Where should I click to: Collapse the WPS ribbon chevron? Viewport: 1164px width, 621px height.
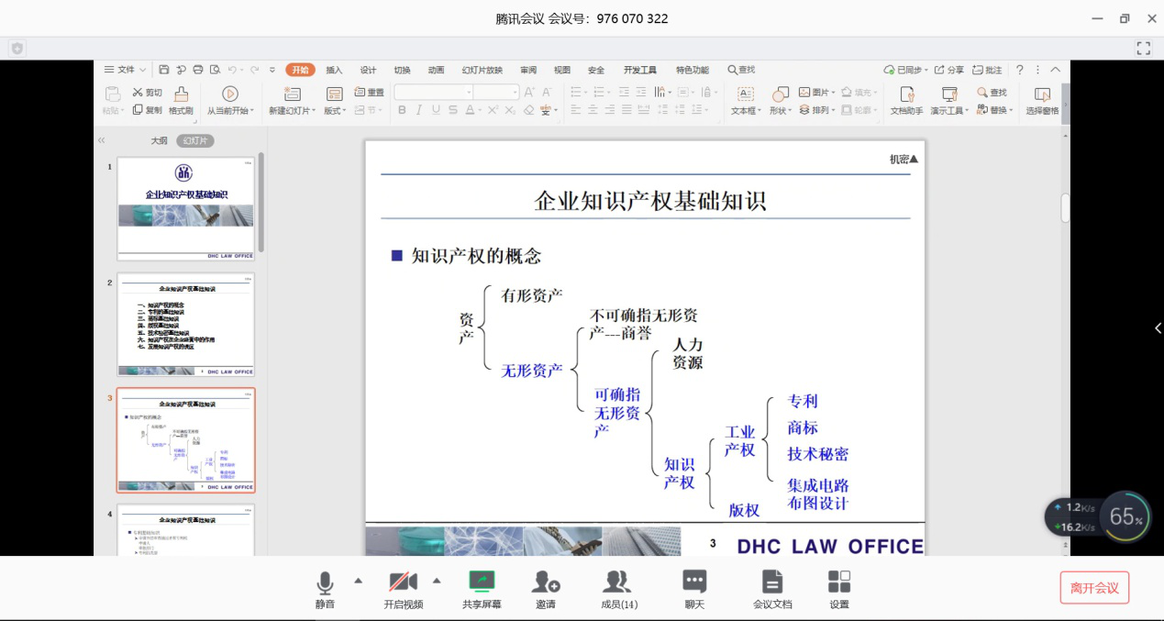click(x=1055, y=70)
